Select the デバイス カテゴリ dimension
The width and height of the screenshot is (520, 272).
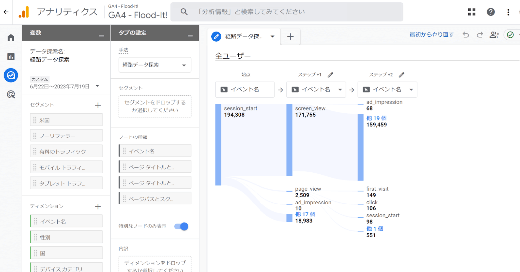pyautogui.click(x=66, y=268)
